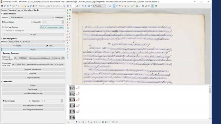This screenshot has height=124, width=221.
Task: Select horizontal split tool labeled H
Action: [68, 34]
